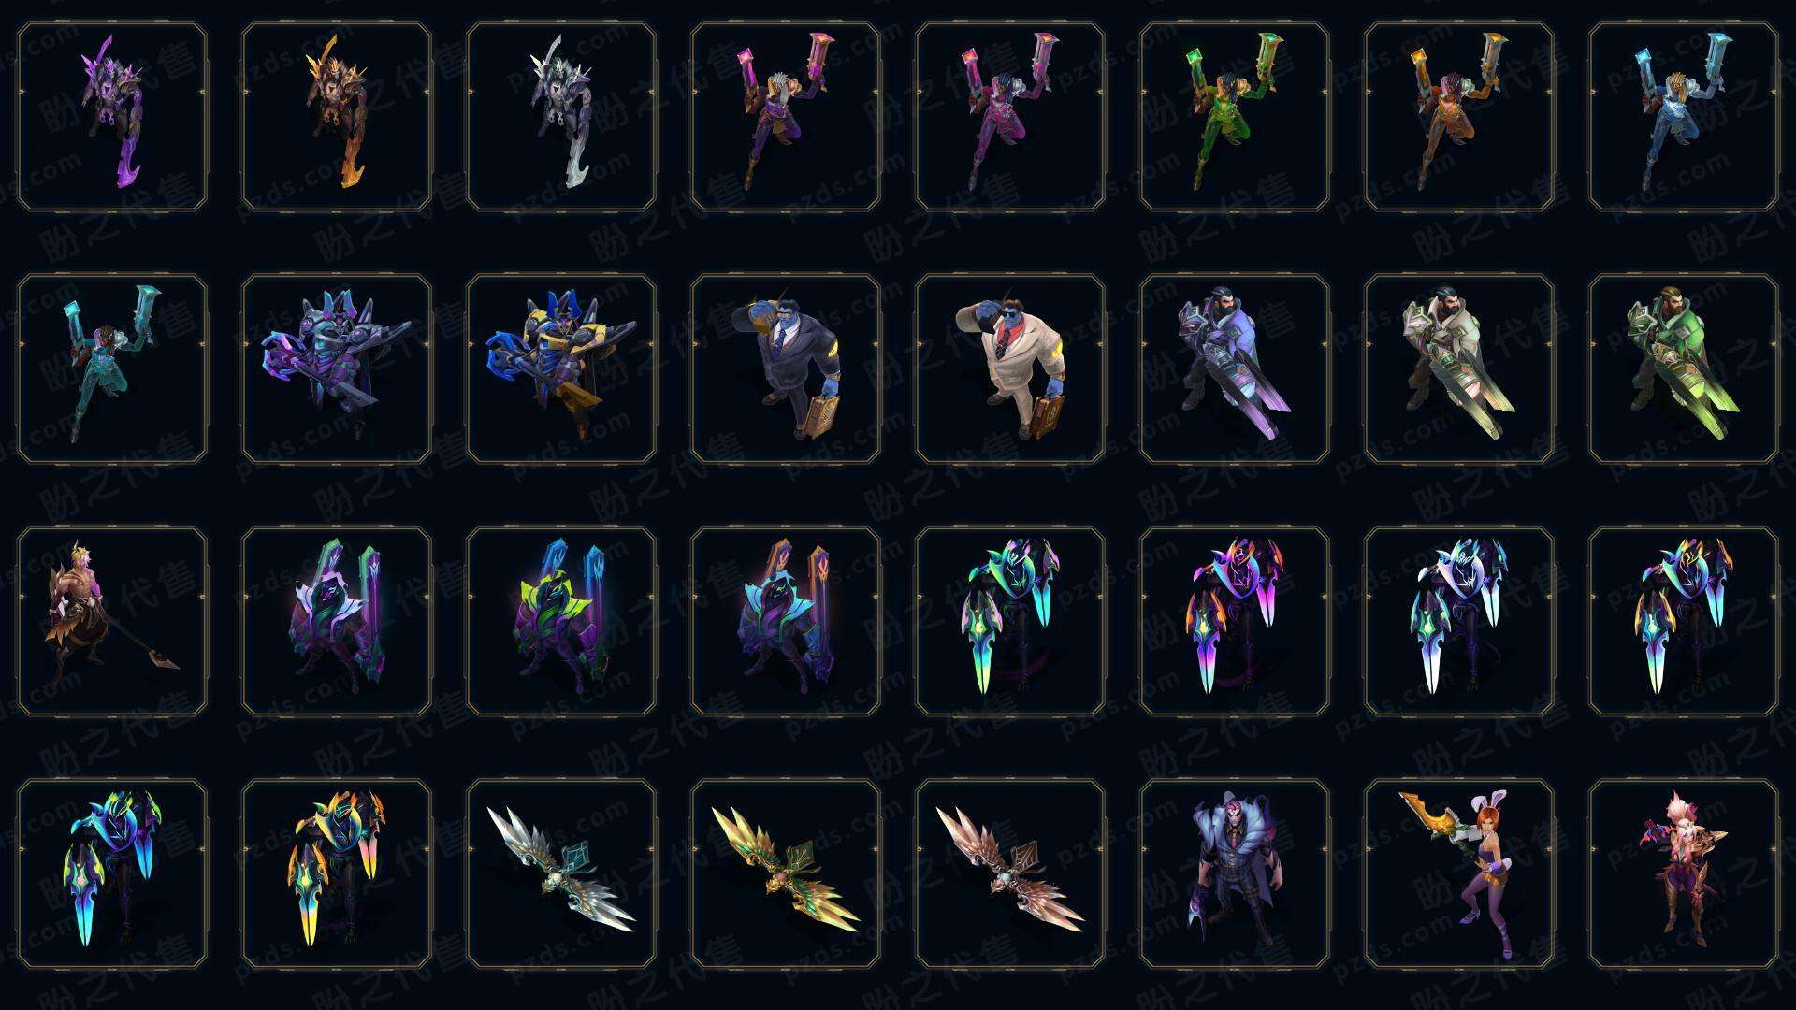The height and width of the screenshot is (1010, 1796).
Task: Select the purple crystal armored skin thumbnail
Action: point(112,117)
